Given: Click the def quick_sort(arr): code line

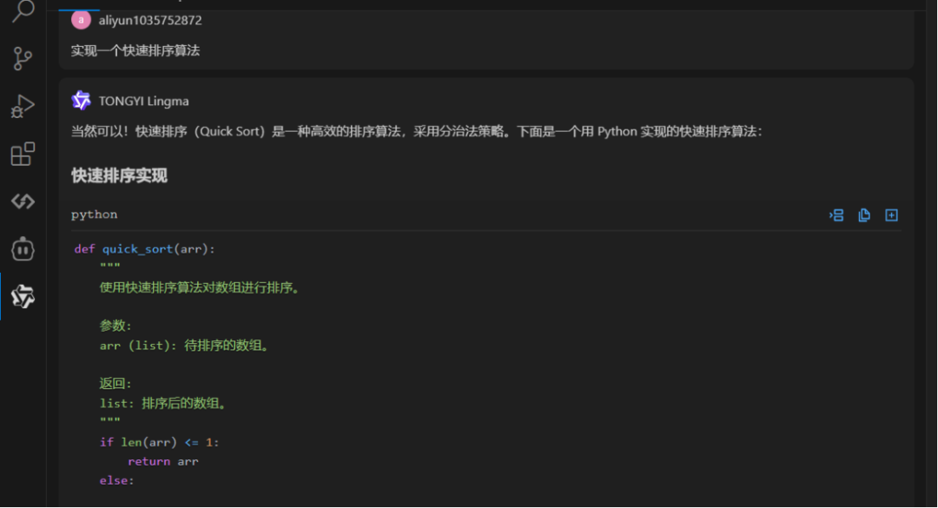Looking at the screenshot, I should pos(144,249).
